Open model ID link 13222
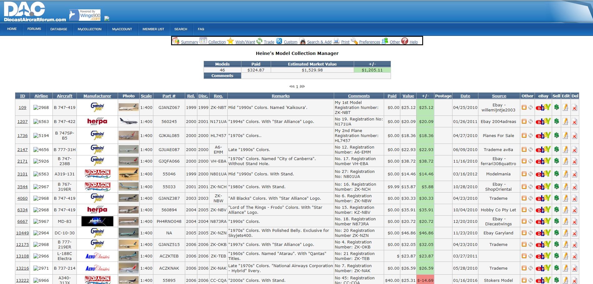This screenshot has height=284, width=593. [22, 281]
